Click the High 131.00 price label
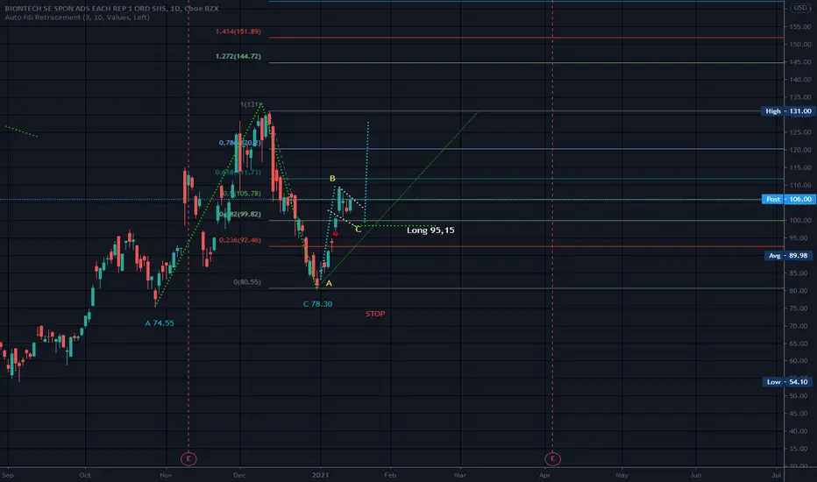 coord(788,111)
